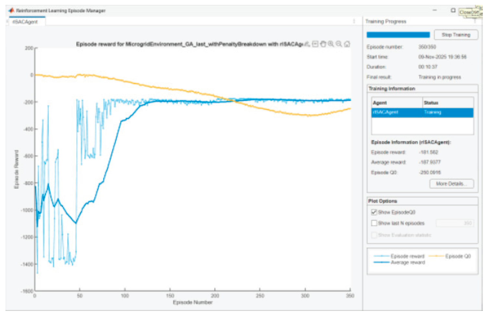The image size is (491, 319).
Task: Click the brush data tool icon
Action: tap(307, 44)
